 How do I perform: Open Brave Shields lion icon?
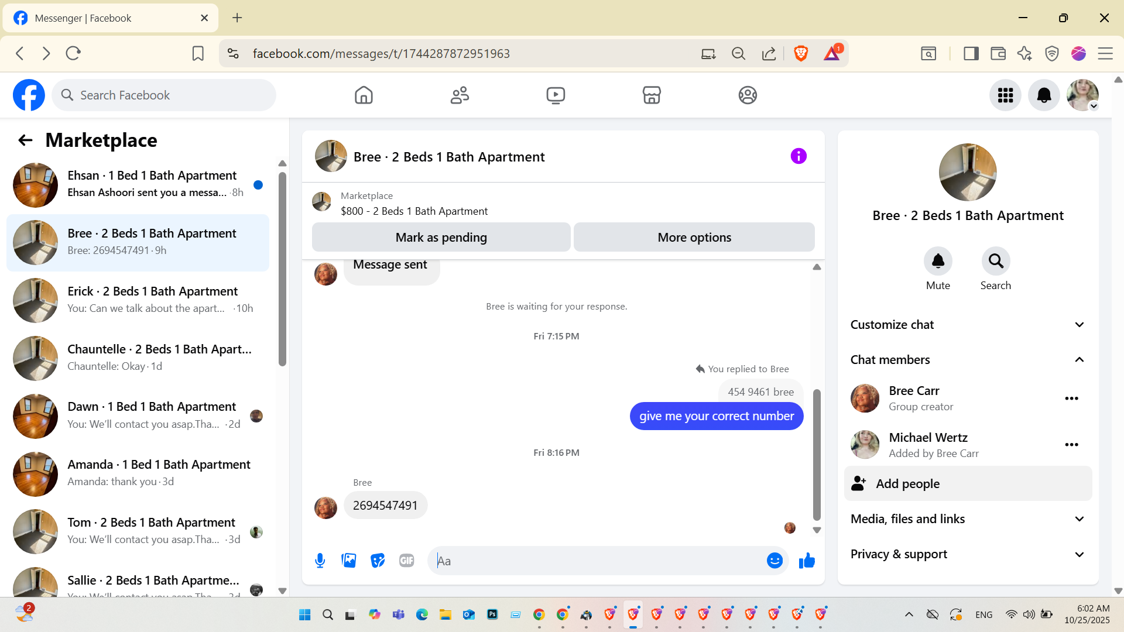coord(801,54)
